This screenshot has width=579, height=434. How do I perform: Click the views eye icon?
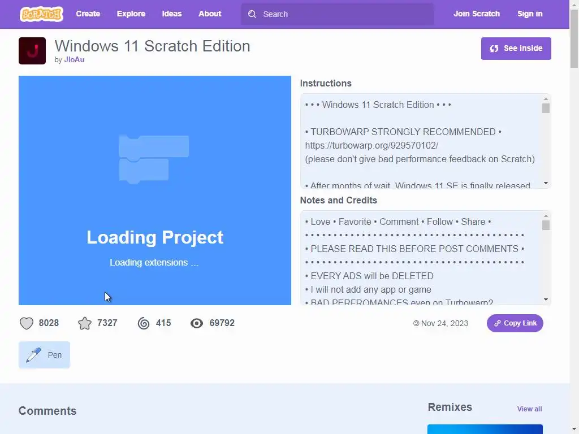point(196,323)
